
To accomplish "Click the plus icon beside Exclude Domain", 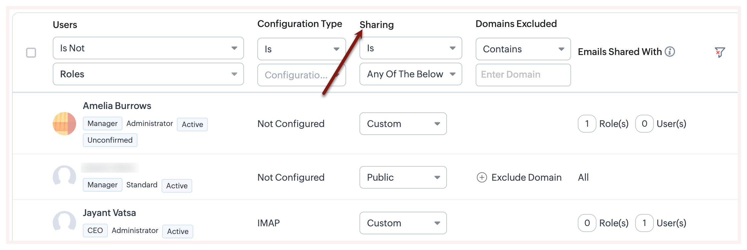I will 482,177.
